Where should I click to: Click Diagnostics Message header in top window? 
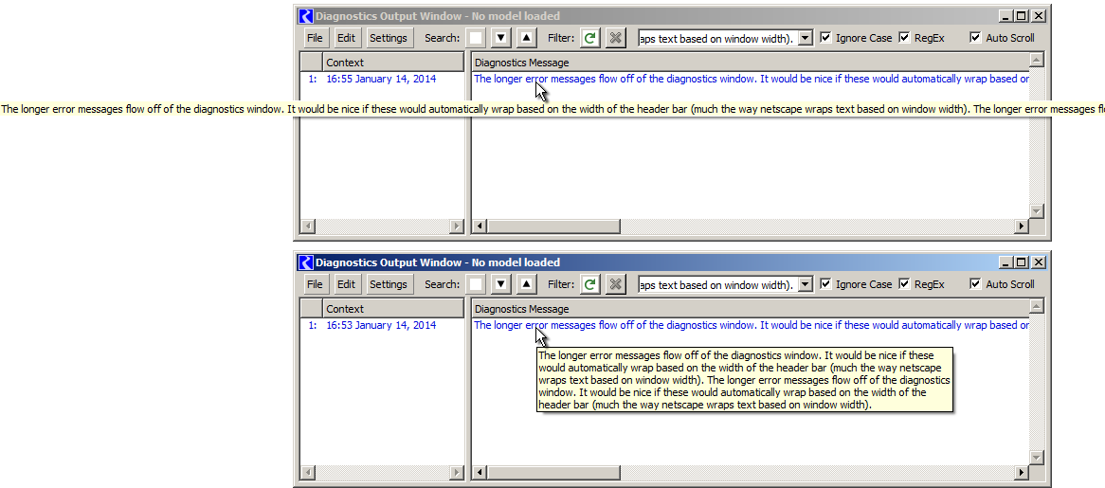(x=751, y=62)
